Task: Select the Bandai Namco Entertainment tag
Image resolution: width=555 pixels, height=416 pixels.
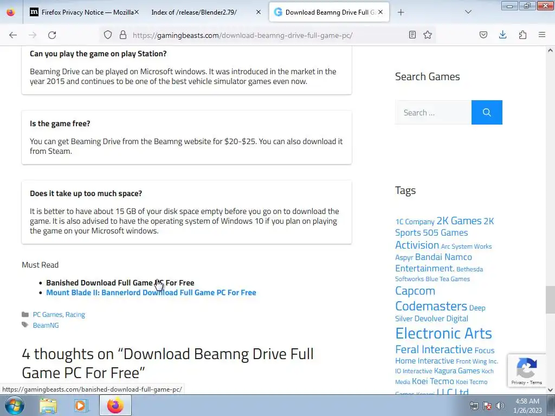Action: tap(434, 263)
